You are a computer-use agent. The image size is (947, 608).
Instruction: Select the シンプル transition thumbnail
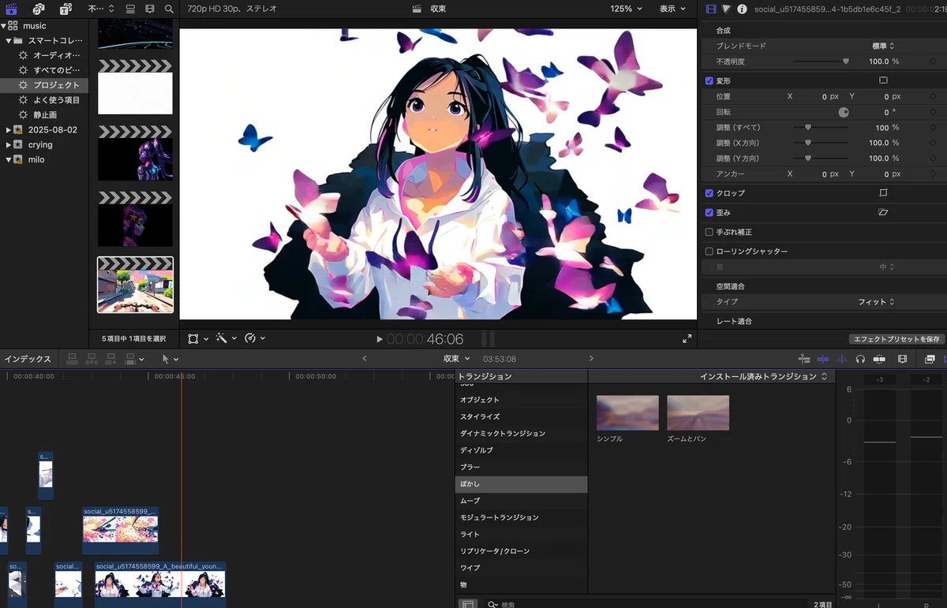click(x=627, y=412)
